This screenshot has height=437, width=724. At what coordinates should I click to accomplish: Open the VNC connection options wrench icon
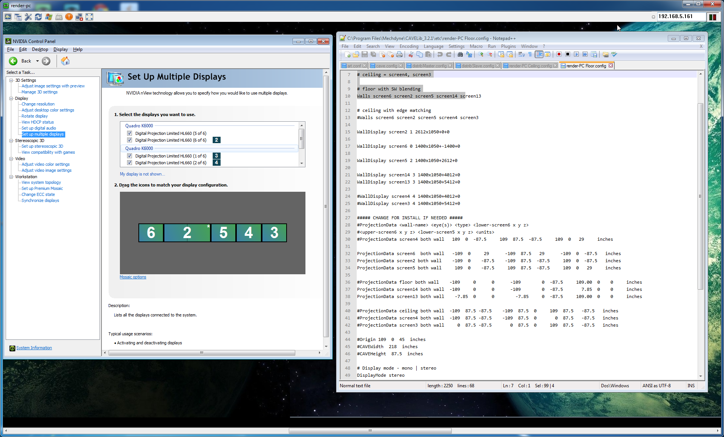(x=28, y=17)
